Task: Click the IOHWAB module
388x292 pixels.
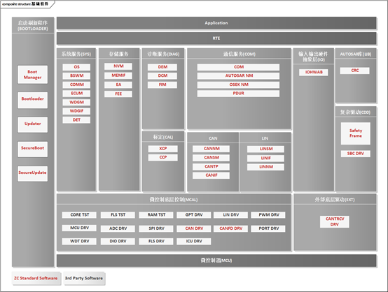Action: [314, 72]
